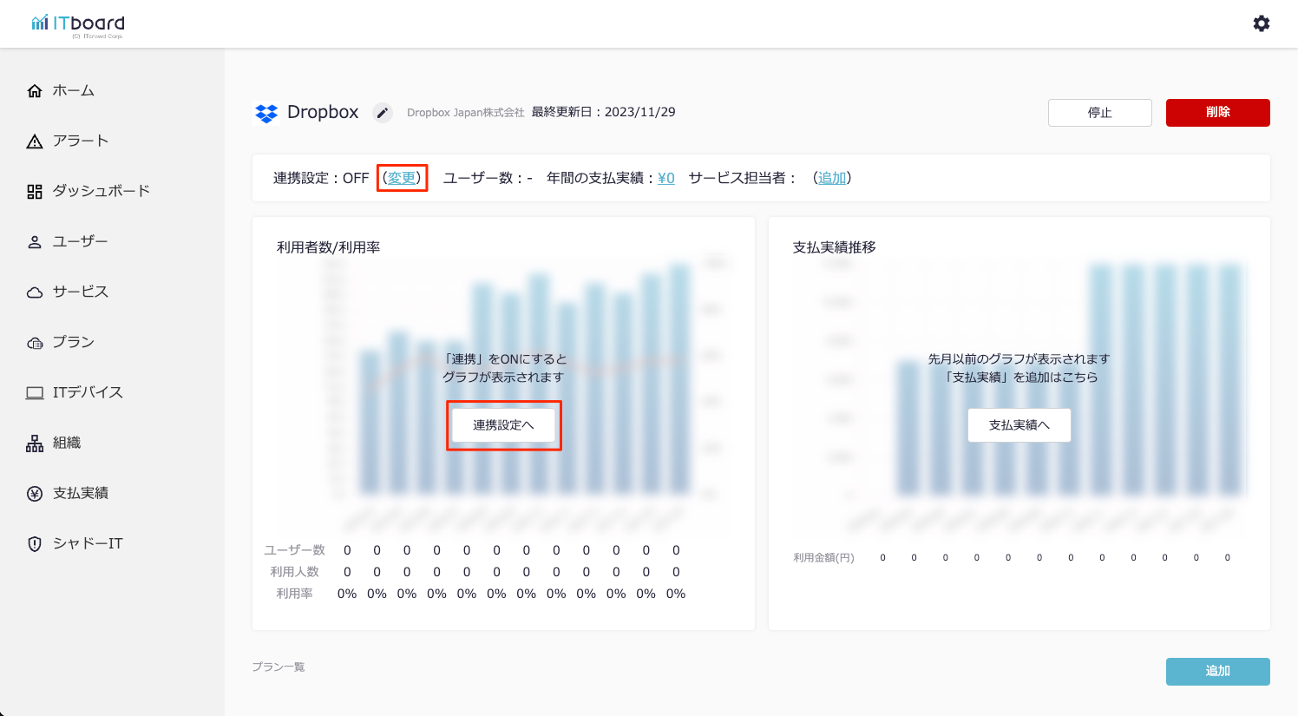The height and width of the screenshot is (716, 1298).
Task: Click the 変更 link for 連携設定
Action: pos(402,178)
